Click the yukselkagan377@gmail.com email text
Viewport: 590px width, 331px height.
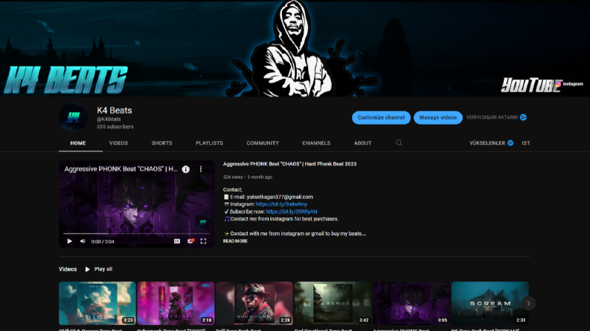[280, 197]
